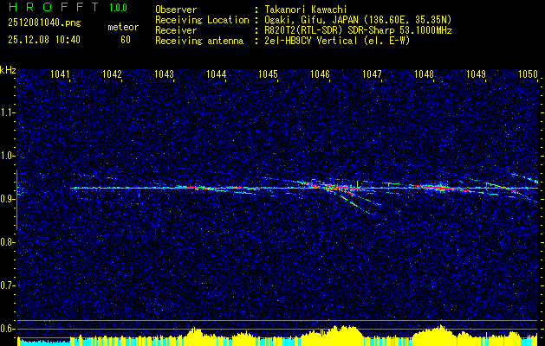545x346 pixels.
Task: Click the 1050 time marker
Action: 528,74
